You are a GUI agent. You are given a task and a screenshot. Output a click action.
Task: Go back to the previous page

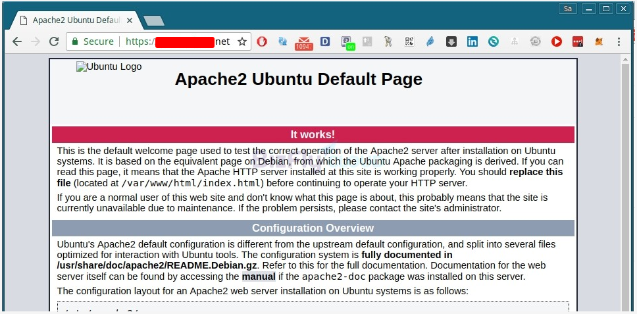pos(16,41)
